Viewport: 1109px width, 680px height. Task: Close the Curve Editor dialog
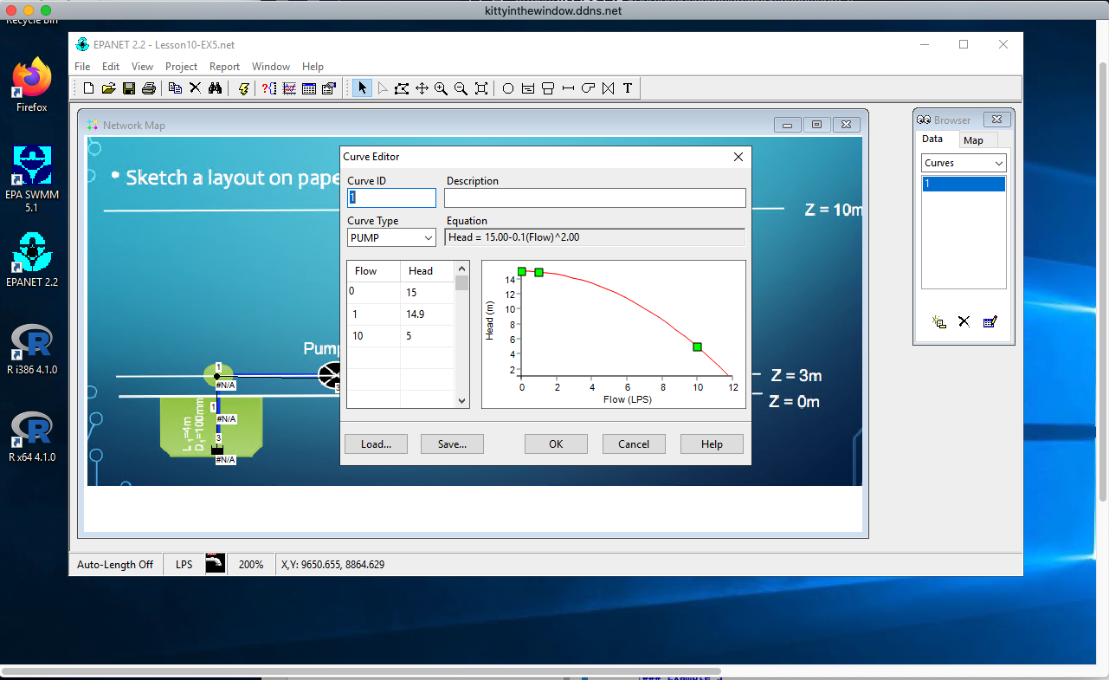coord(738,157)
